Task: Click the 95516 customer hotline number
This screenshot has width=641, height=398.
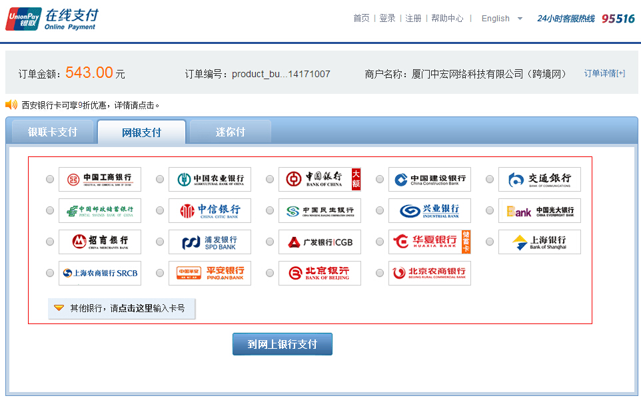Action: click(618, 19)
